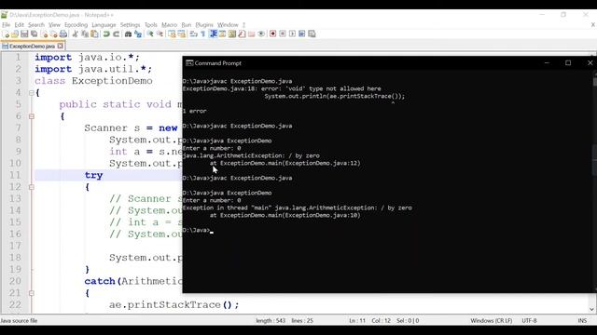Open the Macro menu
597x335 pixels.
pos(169,25)
